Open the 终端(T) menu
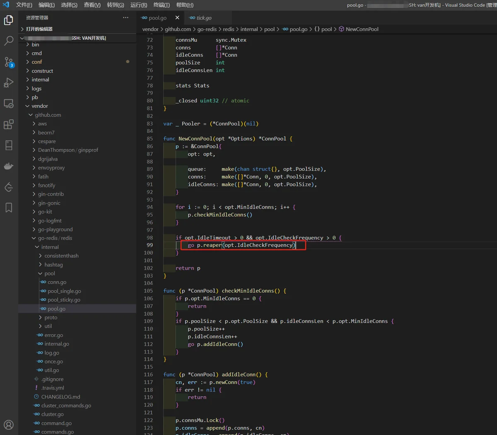Image resolution: width=497 pixels, height=435 pixels. tap(162, 5)
